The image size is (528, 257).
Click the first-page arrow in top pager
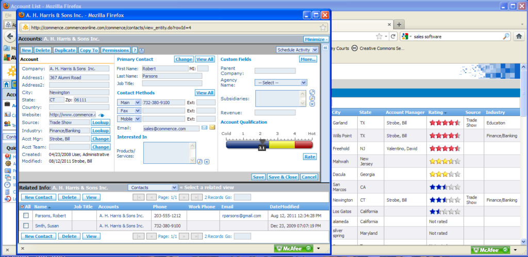coord(138,197)
